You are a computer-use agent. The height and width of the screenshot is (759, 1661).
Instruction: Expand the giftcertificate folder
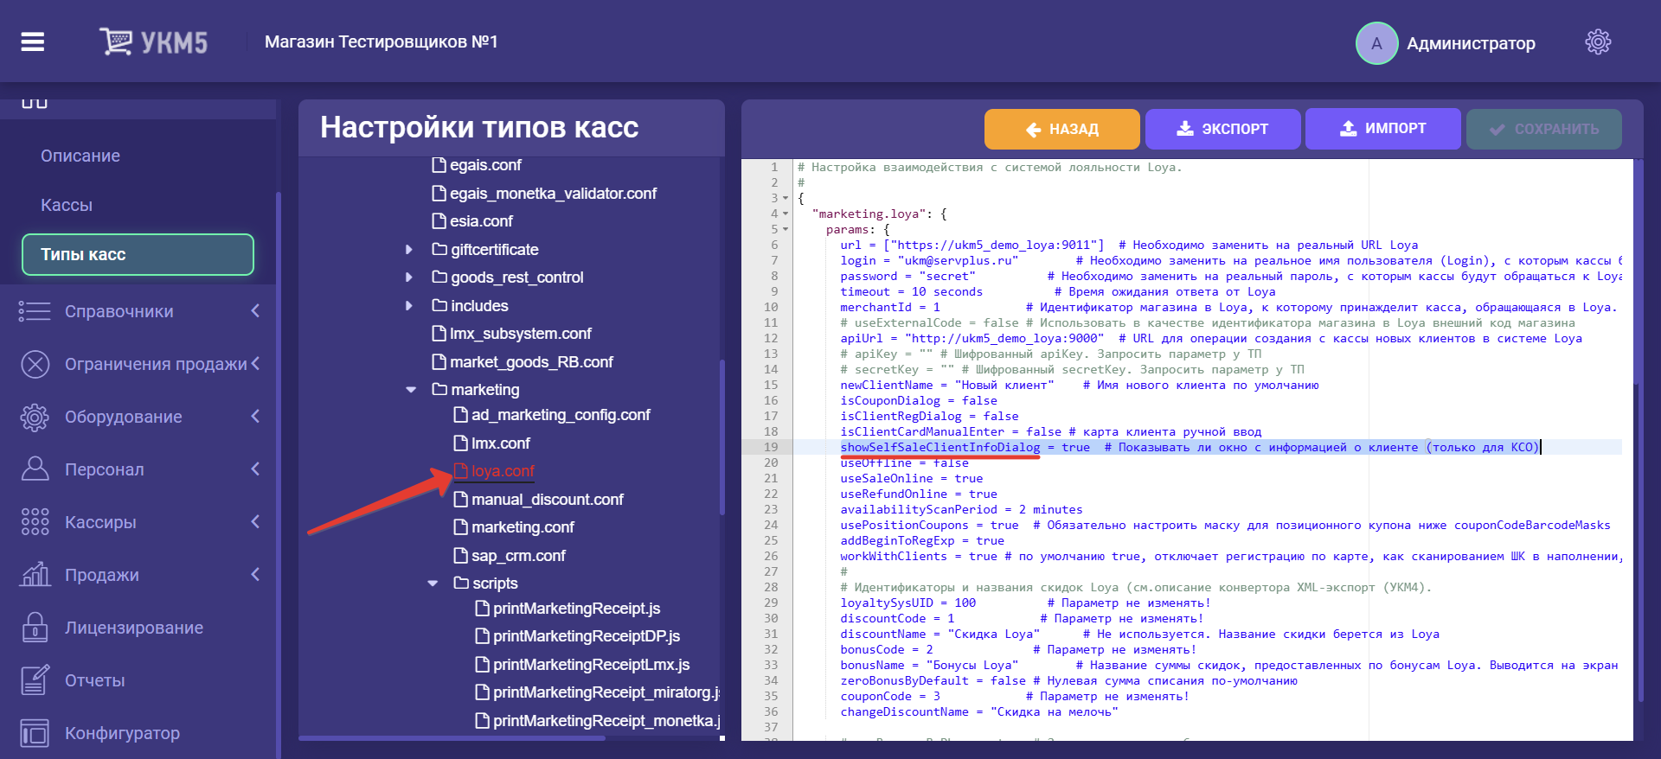pos(409,250)
